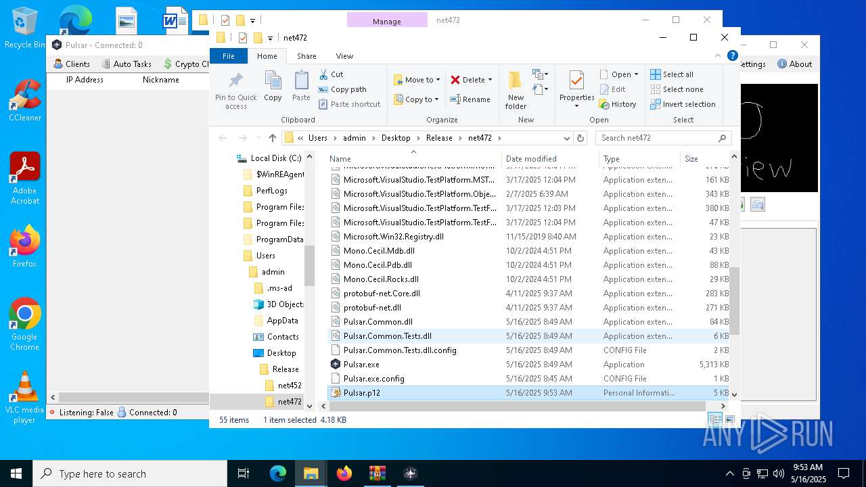
Task: Open Auto Tasks in Pulsar window
Action: coord(127,64)
